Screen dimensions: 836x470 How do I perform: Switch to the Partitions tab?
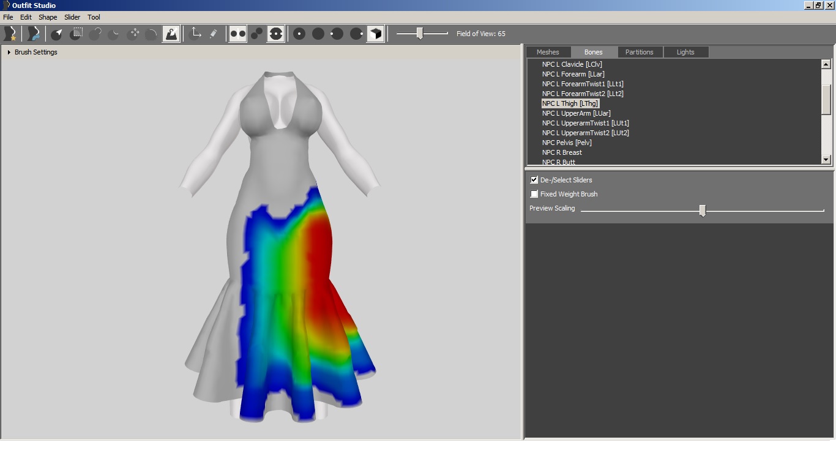(640, 52)
